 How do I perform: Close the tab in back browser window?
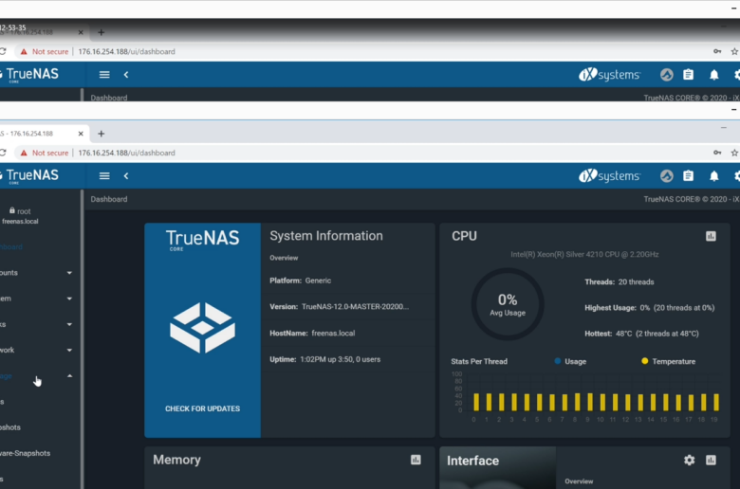(81, 32)
